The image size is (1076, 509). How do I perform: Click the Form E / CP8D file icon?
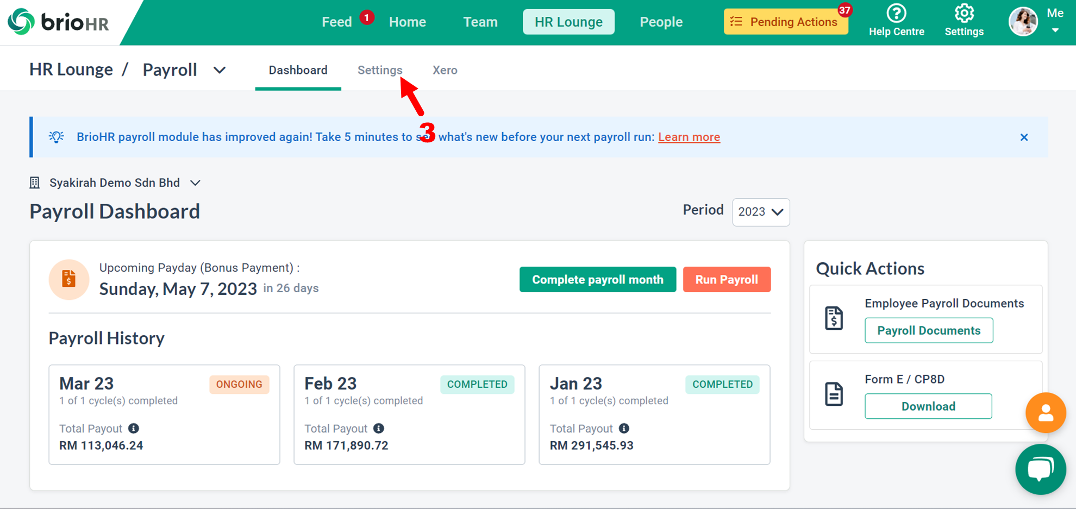pos(834,394)
